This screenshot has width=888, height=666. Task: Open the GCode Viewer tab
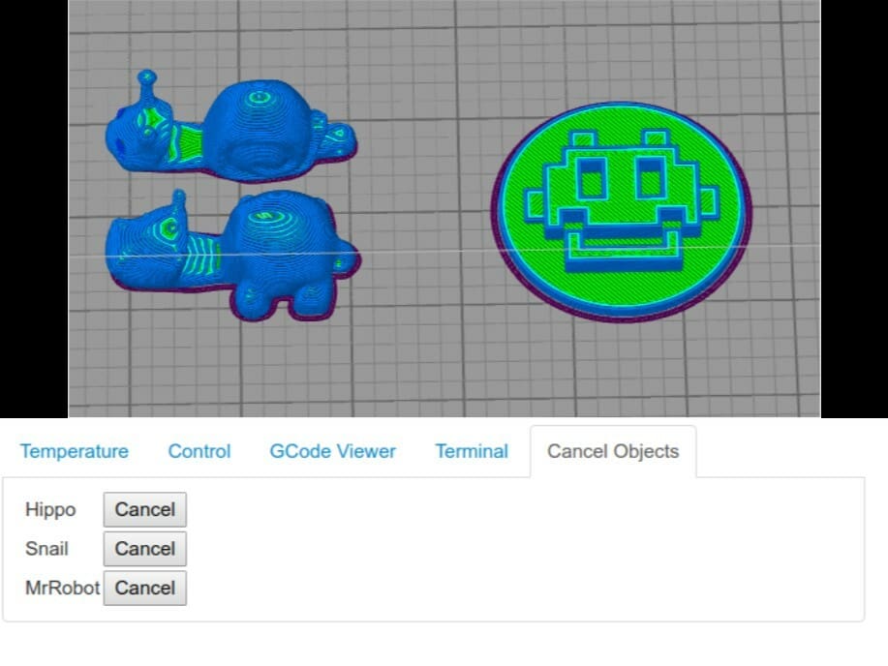coord(332,451)
